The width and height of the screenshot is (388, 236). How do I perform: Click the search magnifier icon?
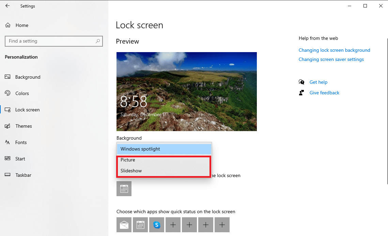[98, 41]
